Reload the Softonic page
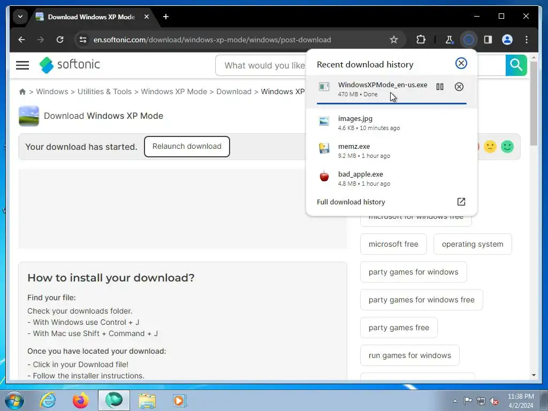548x411 pixels. click(60, 40)
